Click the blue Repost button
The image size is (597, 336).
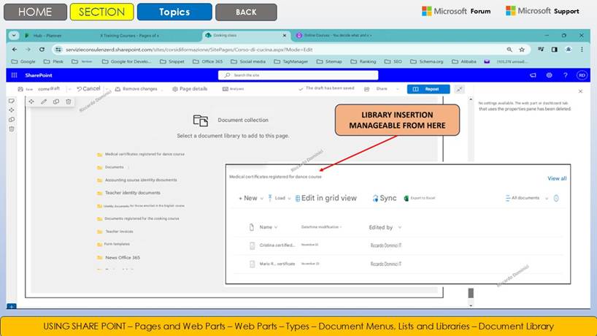pyautogui.click(x=428, y=89)
